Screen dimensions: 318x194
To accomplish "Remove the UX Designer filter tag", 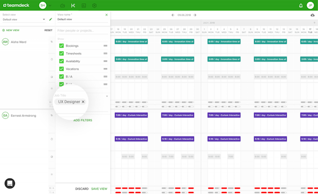I will coord(83,101).
